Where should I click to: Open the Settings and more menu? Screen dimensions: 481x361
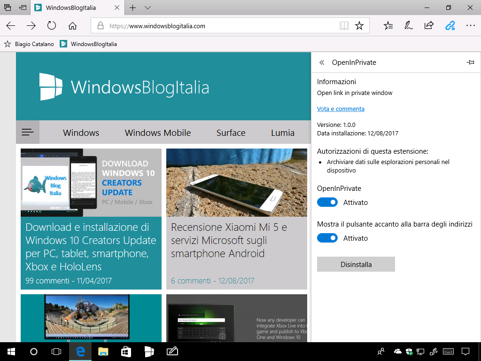tap(470, 26)
